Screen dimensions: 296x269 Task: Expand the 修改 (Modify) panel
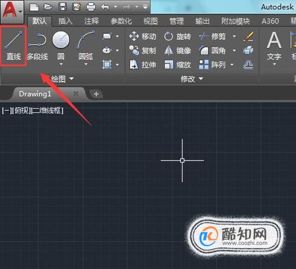[x=192, y=79]
